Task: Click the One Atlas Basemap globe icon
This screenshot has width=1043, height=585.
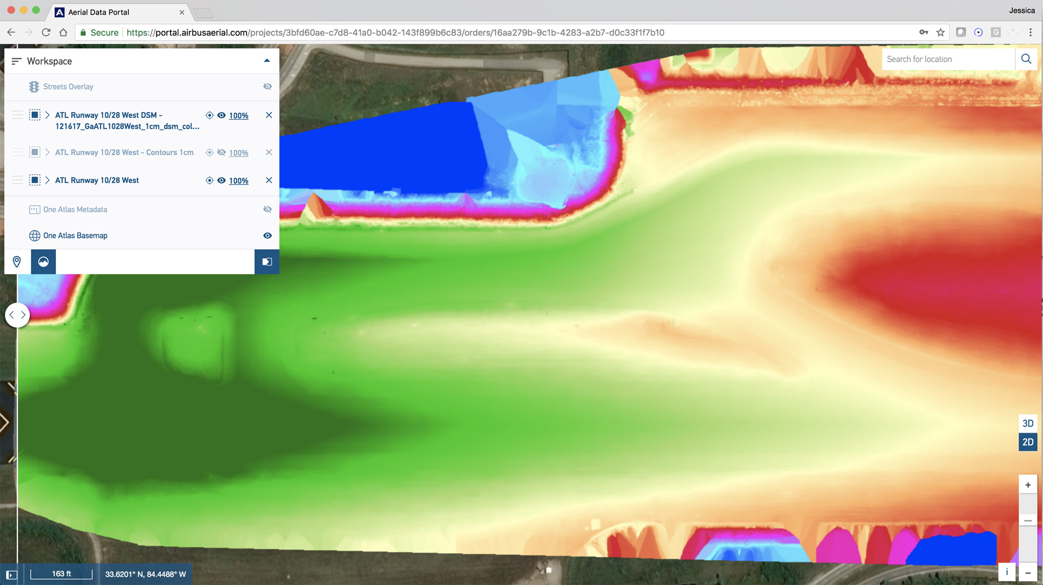Action: 34,235
